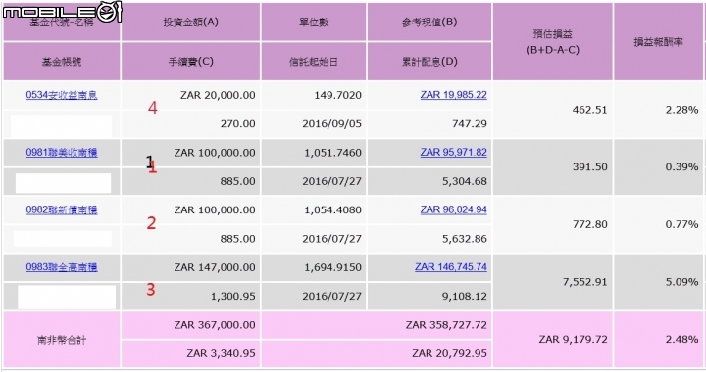The width and height of the screenshot is (706, 372).
Task: Click the ZAR 19,985.22 value link
Action: tap(453, 95)
